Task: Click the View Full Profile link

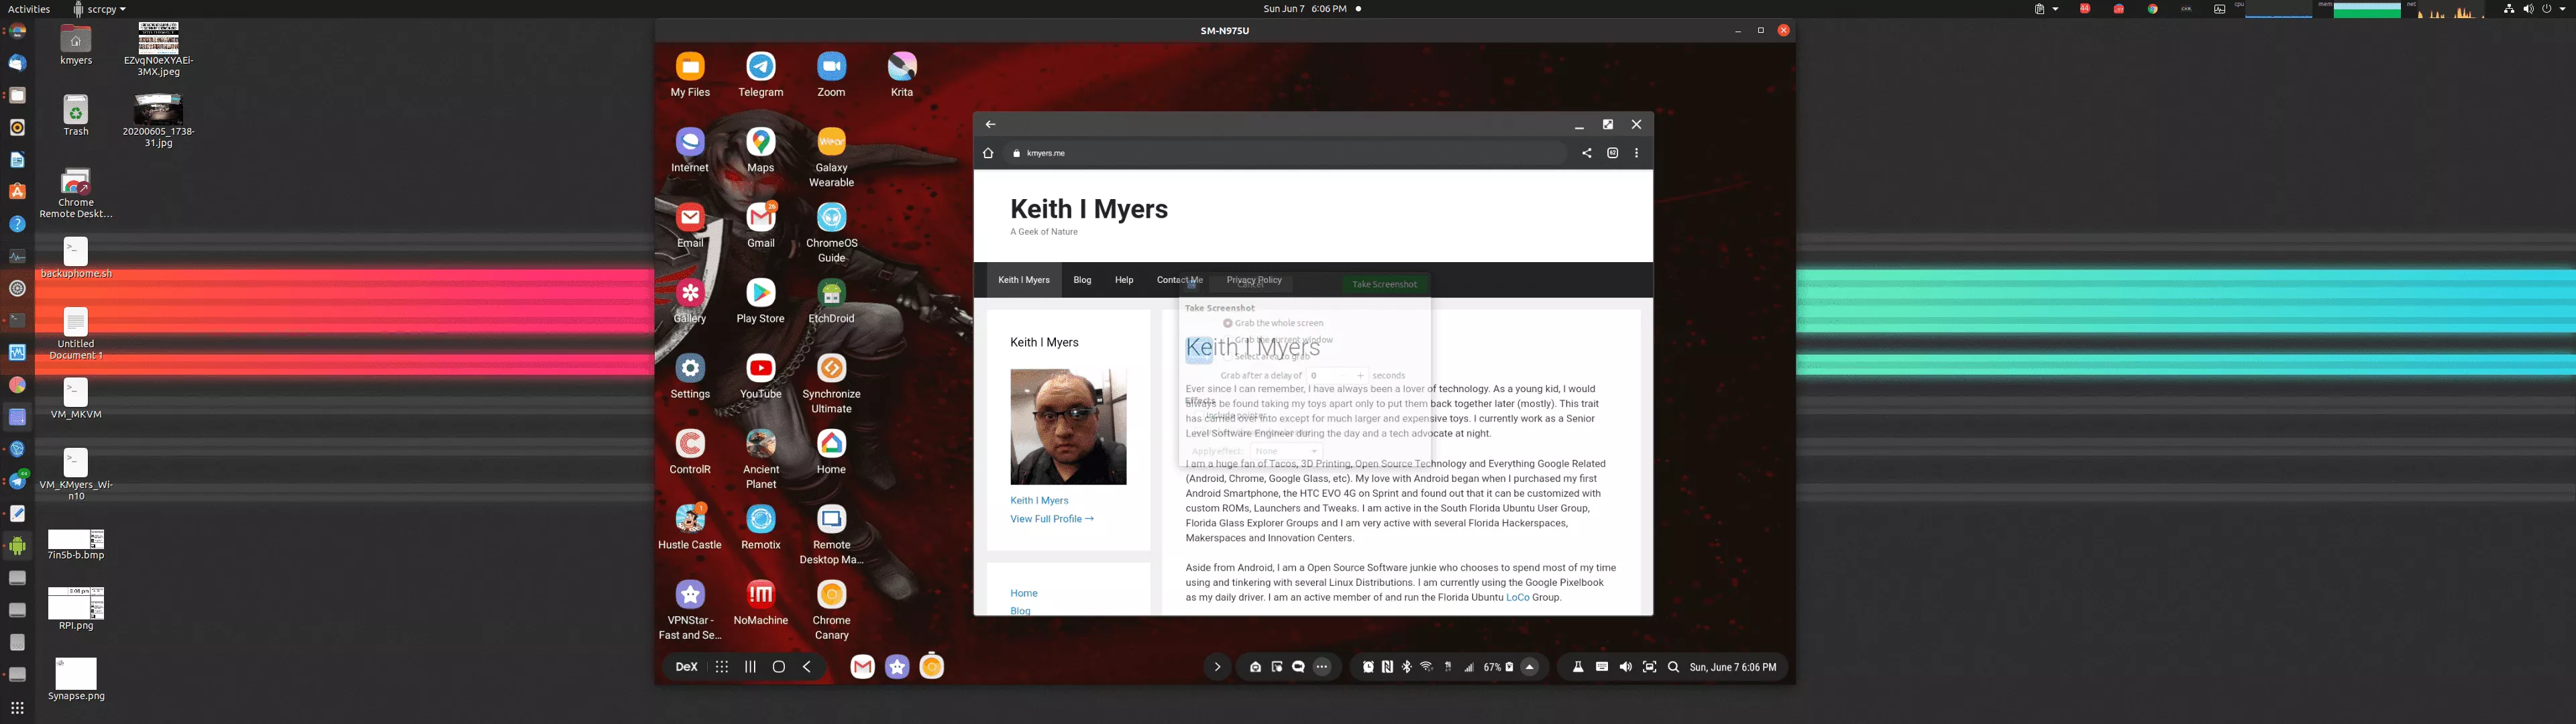Action: (x=1051, y=519)
